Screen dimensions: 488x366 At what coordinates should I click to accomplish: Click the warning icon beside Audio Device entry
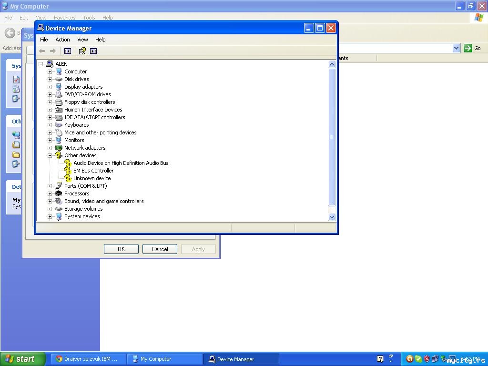coord(68,163)
